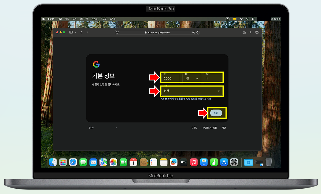Open the 윈도우 menu

[104, 19]
